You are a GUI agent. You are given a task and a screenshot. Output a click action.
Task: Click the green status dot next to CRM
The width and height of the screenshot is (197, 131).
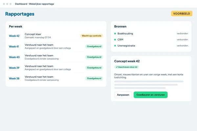[x=115, y=40]
